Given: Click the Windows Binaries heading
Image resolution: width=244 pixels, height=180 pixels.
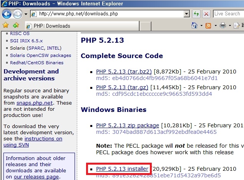Looking at the screenshot, I should click(x=114, y=110).
